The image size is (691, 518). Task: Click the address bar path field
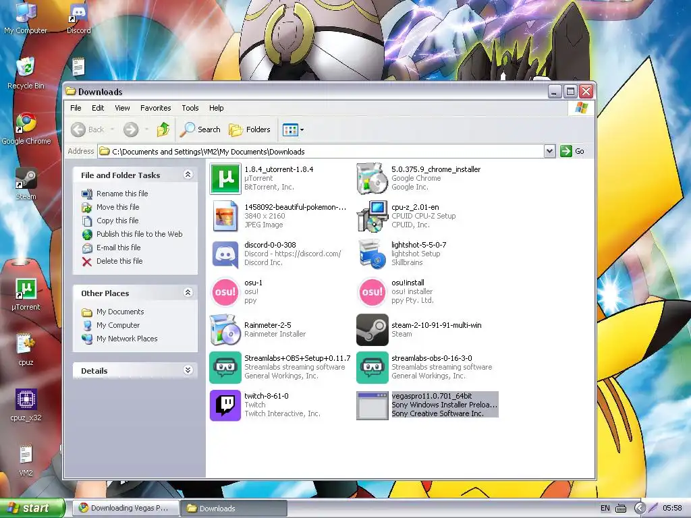321,152
